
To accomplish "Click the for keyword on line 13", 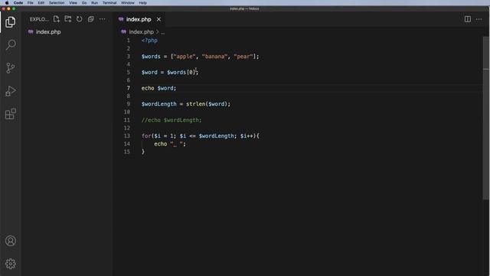I will pyautogui.click(x=146, y=136).
